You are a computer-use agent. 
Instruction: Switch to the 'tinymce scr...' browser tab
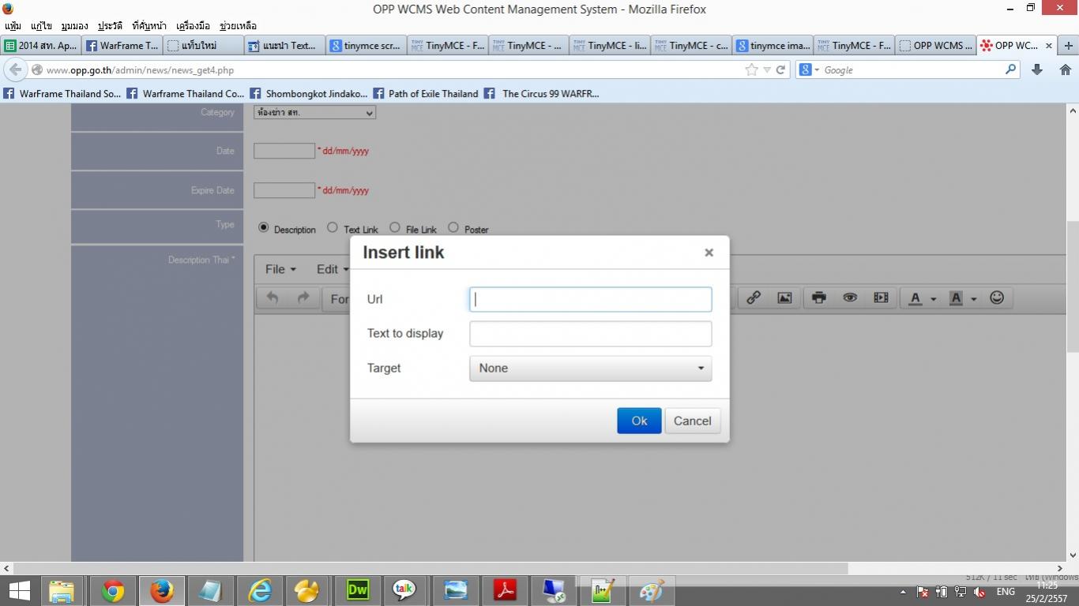click(x=365, y=46)
